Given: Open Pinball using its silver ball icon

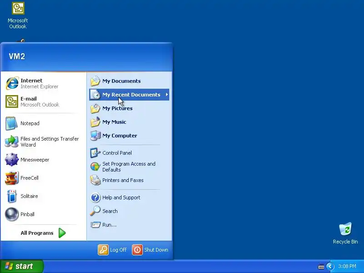Looking at the screenshot, I should (12, 214).
